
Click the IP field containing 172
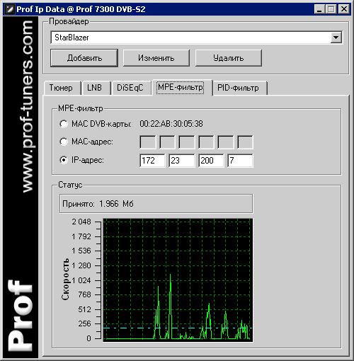152,161
